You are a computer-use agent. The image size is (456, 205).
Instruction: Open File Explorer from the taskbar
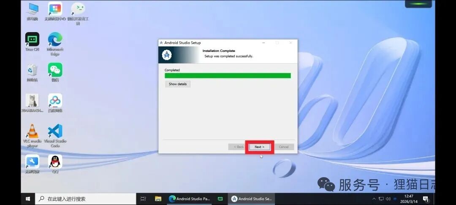[158, 199]
